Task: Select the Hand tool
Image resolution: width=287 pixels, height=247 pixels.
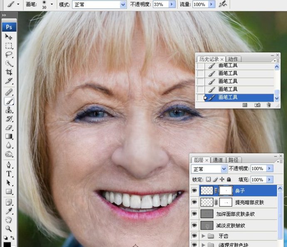Action: [9, 220]
